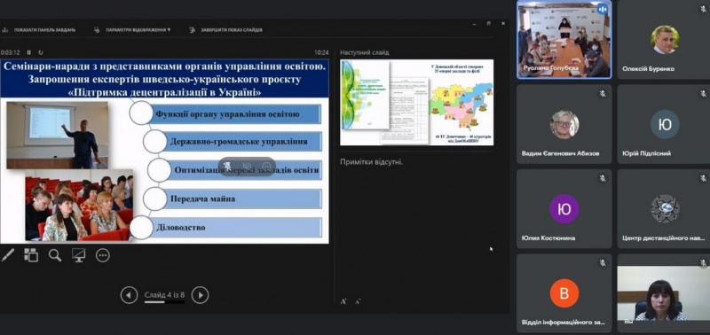Click the slide's blue title banner

pos(165,79)
